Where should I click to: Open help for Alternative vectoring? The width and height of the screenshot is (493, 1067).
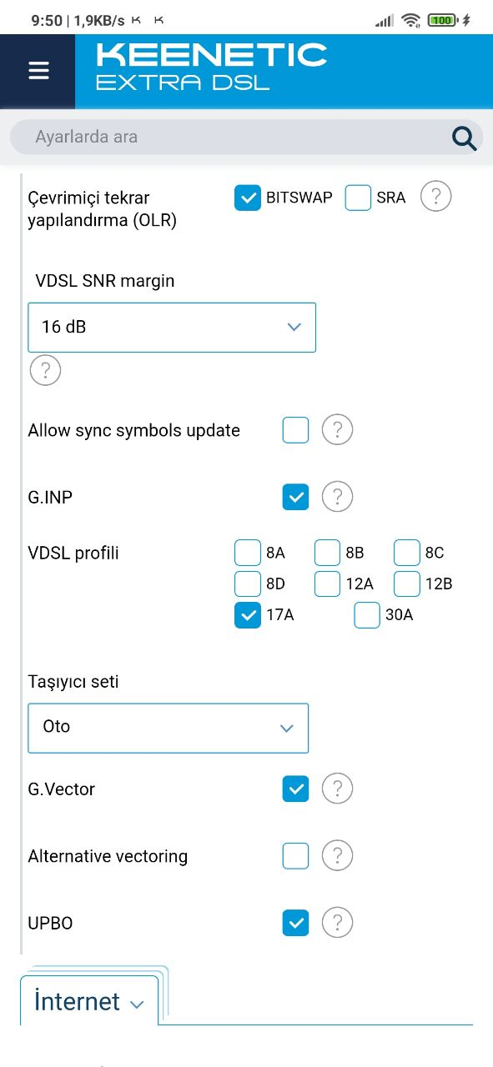[337, 855]
